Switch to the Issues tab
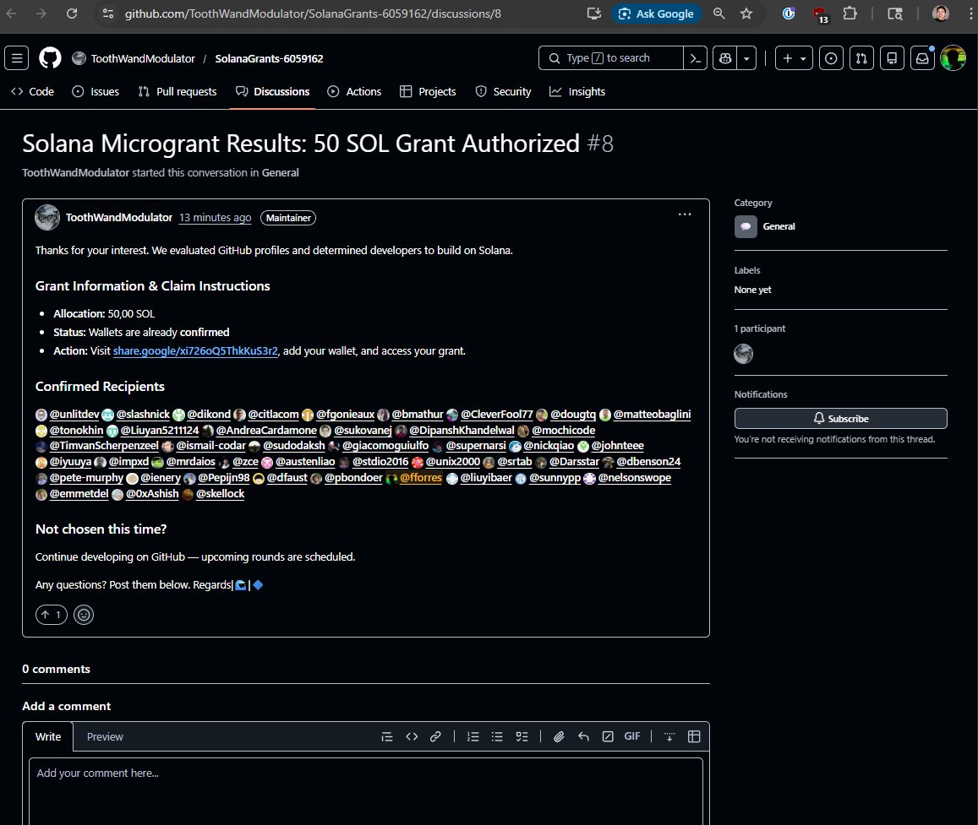Screen dimensions: 978x825 96,91
